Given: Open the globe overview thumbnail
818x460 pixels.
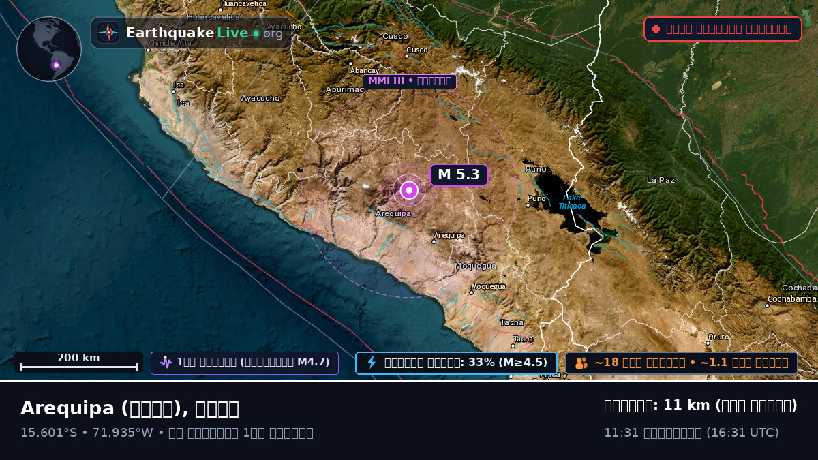Looking at the screenshot, I should [49, 49].
